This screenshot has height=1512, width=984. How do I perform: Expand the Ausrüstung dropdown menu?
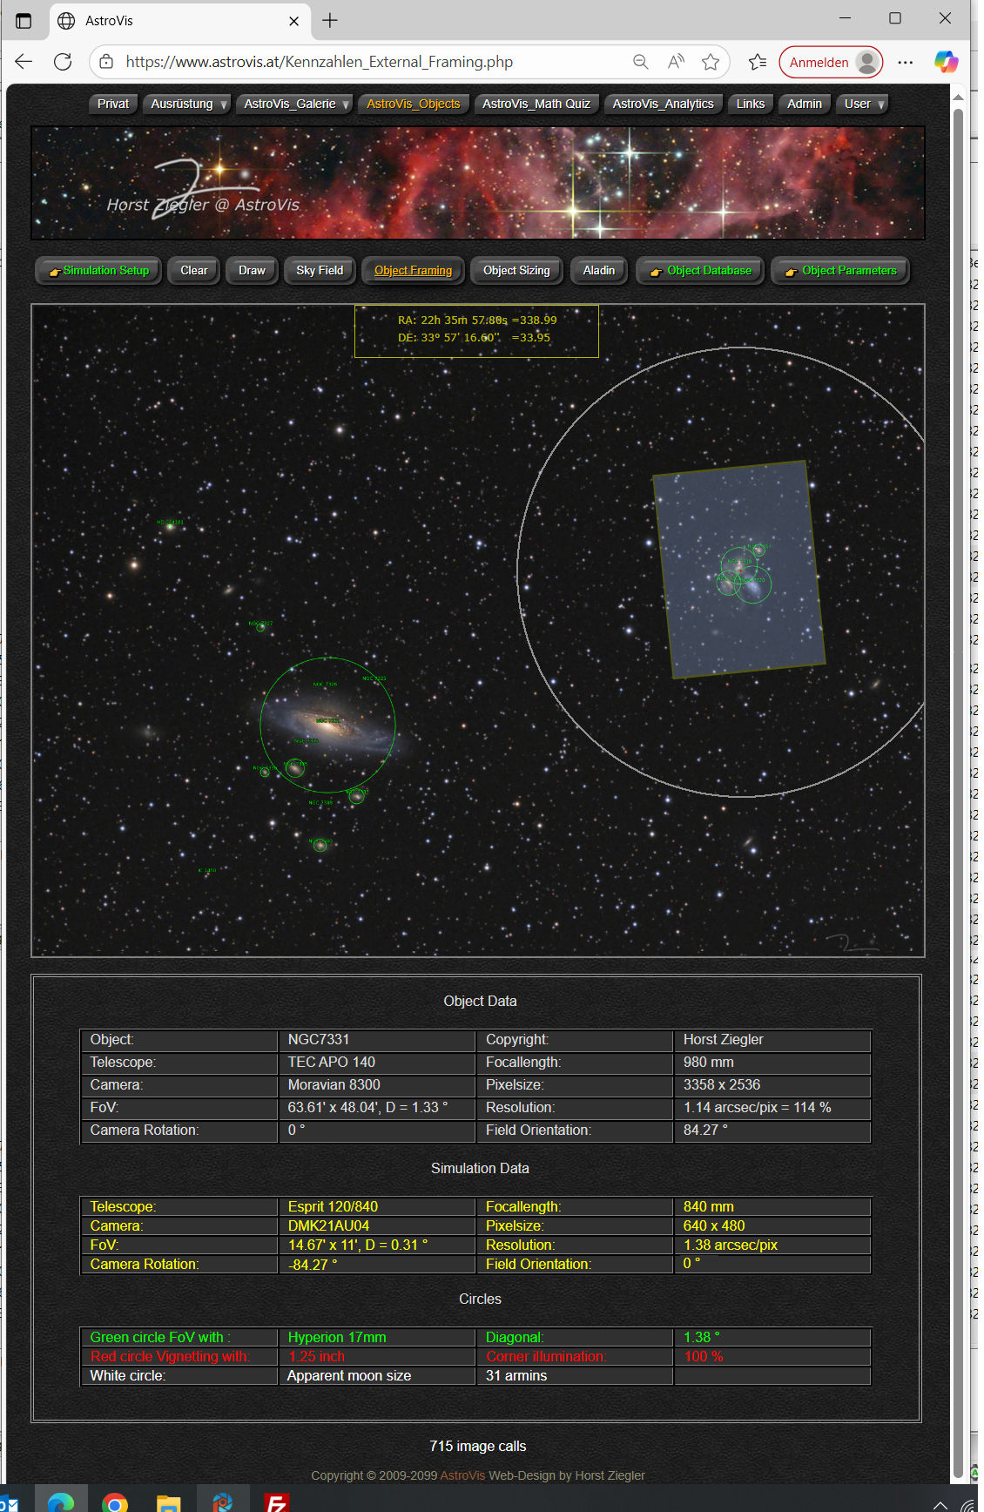coord(187,104)
